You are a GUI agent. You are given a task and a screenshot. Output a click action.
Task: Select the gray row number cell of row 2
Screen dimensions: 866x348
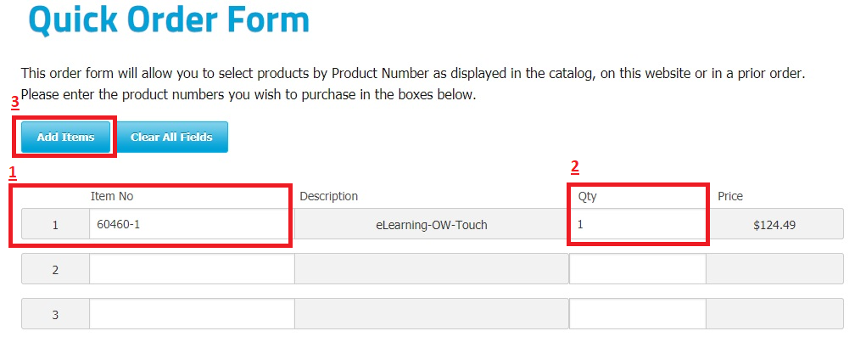click(55, 269)
